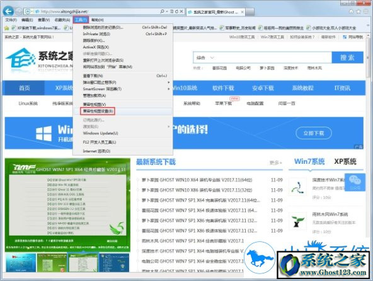
Task: Go to 首页 in site navigation
Action: (25, 88)
